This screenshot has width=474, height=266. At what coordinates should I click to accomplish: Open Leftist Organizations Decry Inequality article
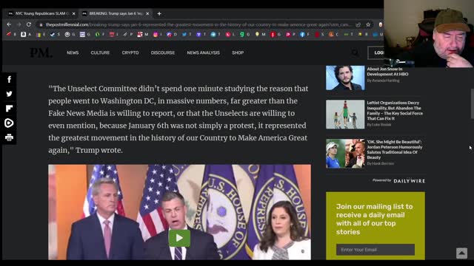point(395,110)
